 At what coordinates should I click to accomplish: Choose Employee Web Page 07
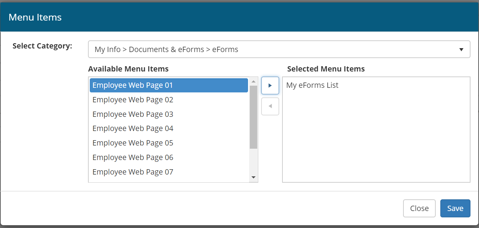click(133, 172)
